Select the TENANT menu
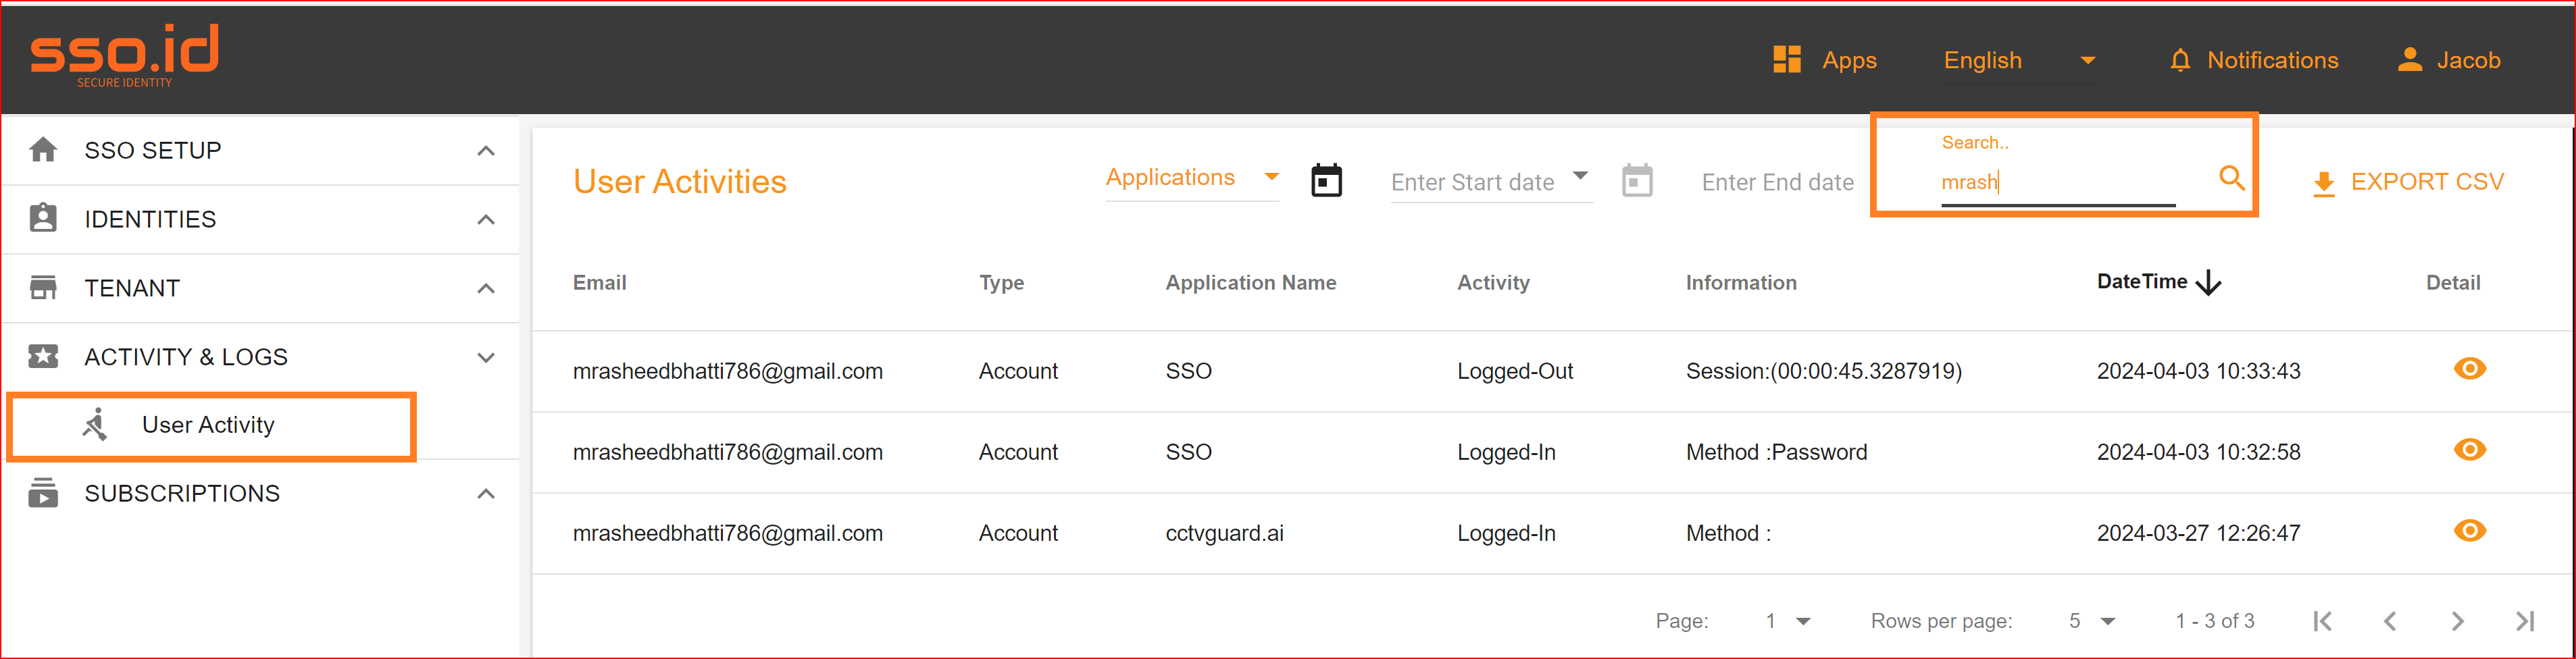Image resolution: width=2576 pixels, height=659 pixels. (260, 288)
